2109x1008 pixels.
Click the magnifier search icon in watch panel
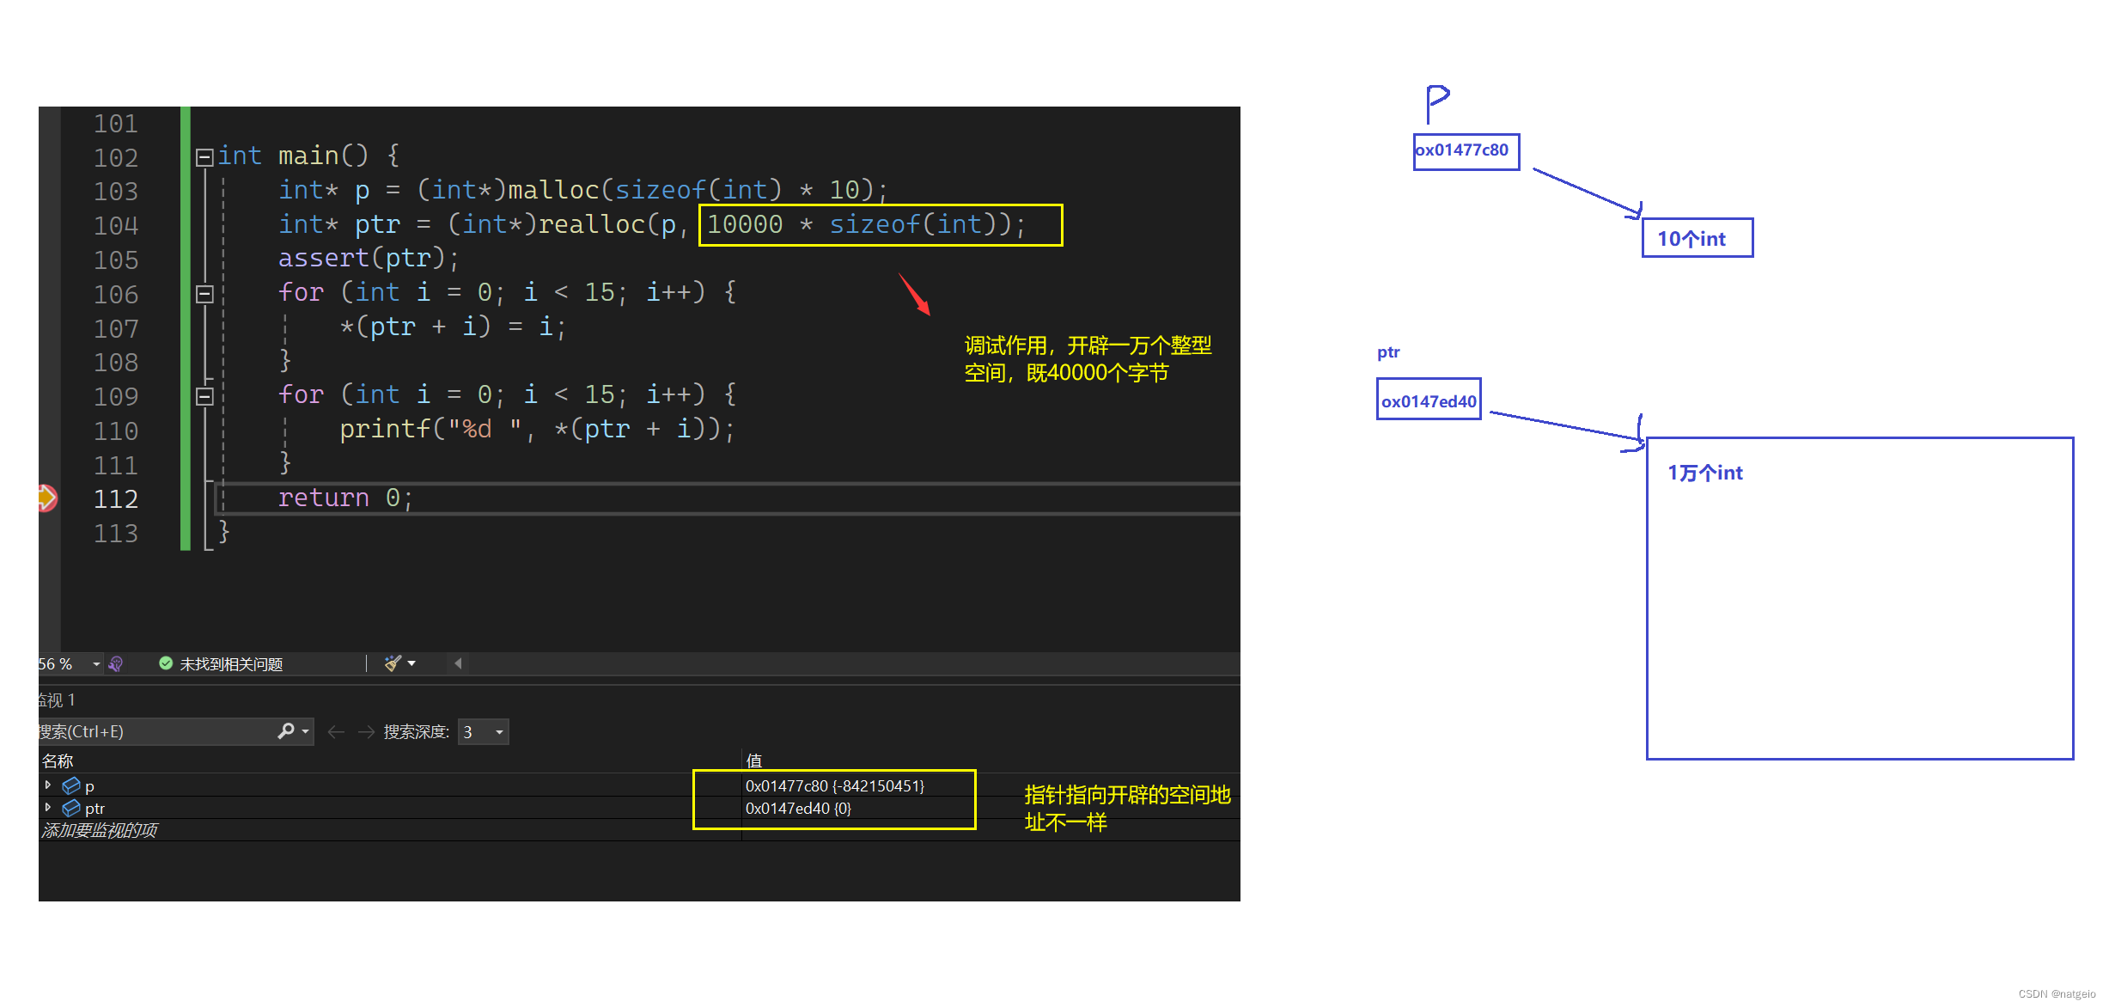pos(286,730)
